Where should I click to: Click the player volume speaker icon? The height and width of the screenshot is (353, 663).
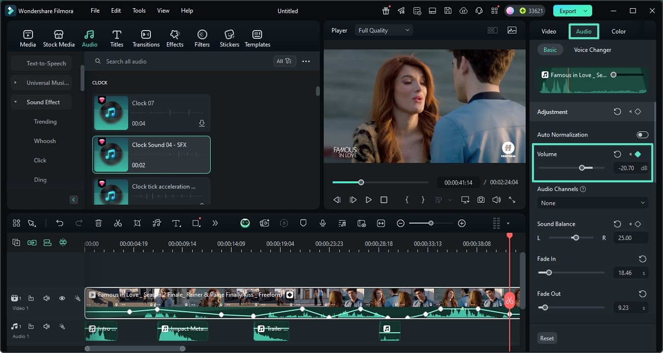(496, 200)
